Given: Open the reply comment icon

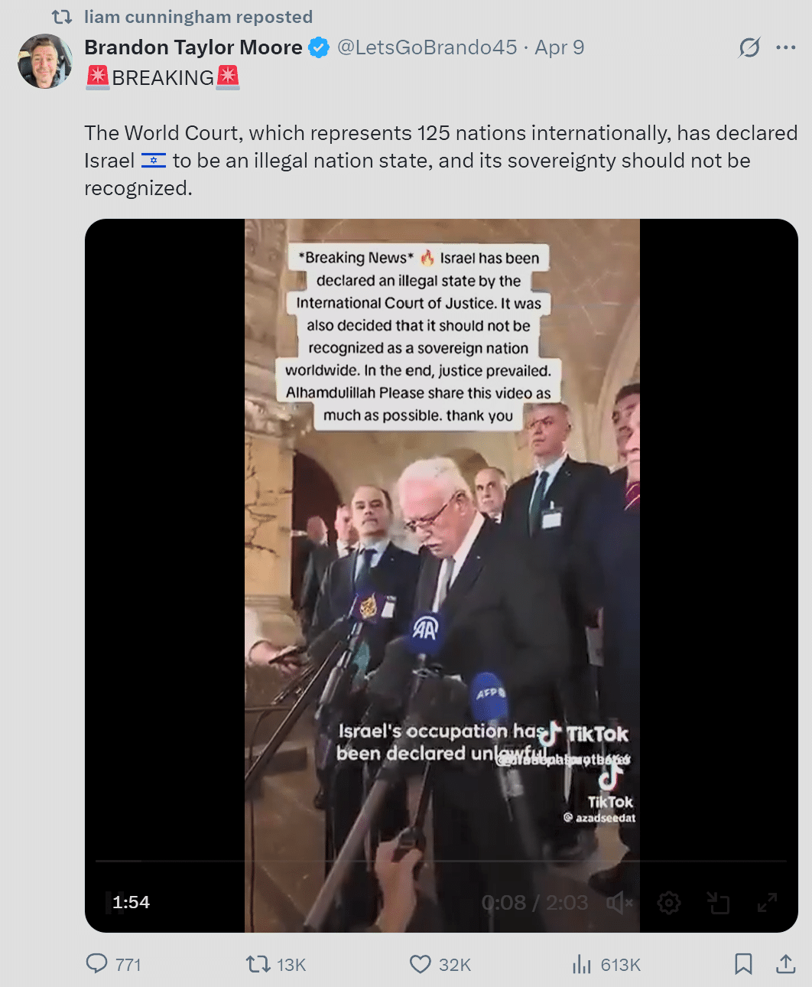Looking at the screenshot, I should 97,963.
